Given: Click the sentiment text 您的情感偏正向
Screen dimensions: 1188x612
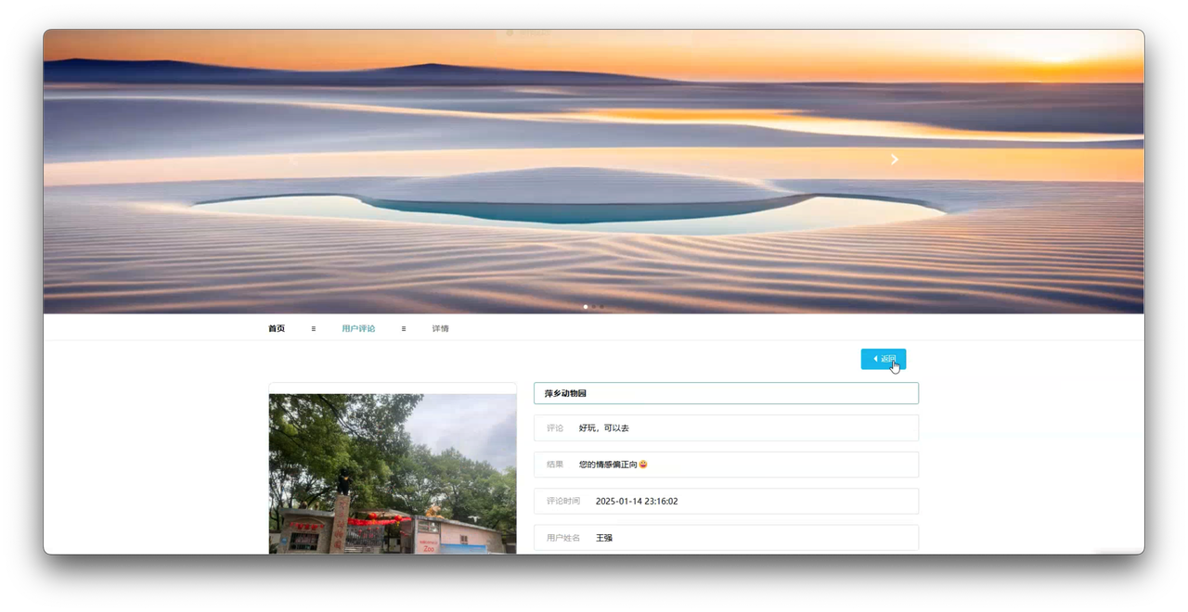Looking at the screenshot, I should click(607, 464).
